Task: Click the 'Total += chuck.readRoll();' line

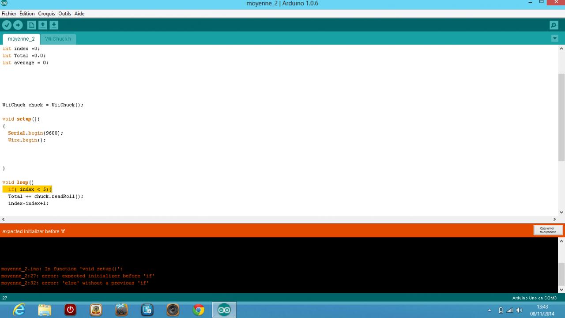Action: (x=45, y=197)
